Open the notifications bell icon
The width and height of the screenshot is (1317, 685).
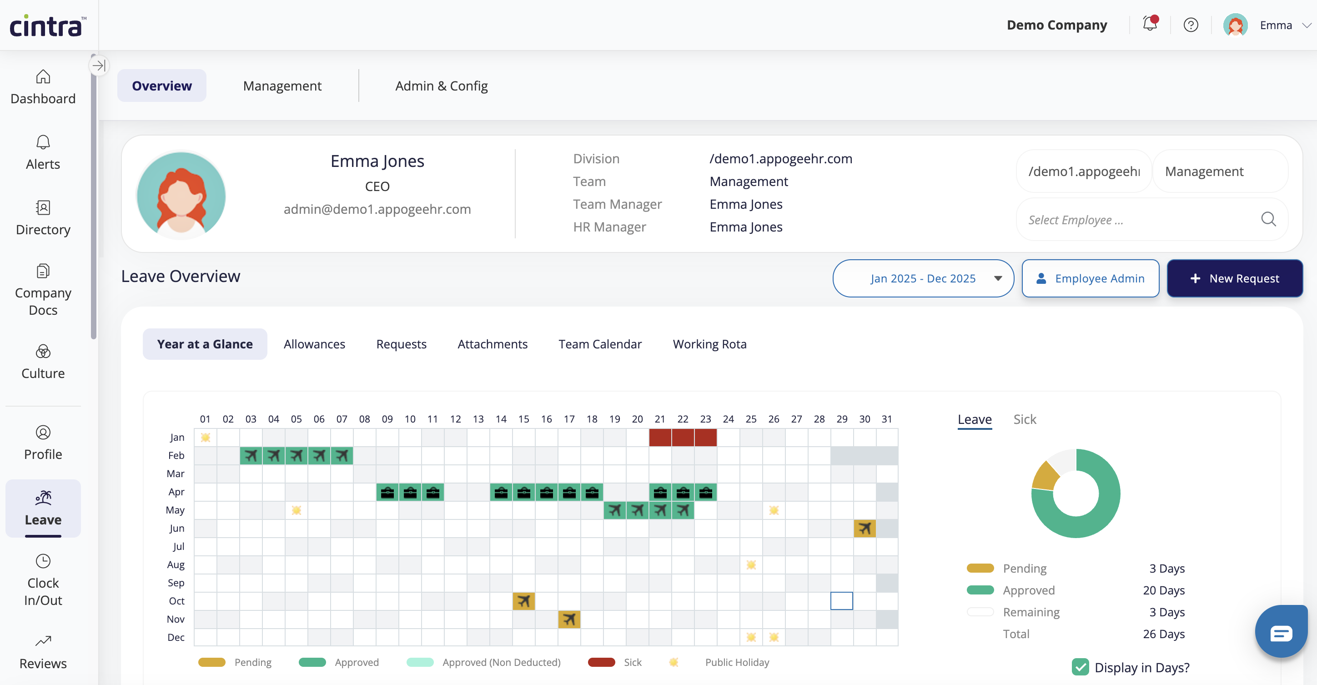click(x=1150, y=24)
